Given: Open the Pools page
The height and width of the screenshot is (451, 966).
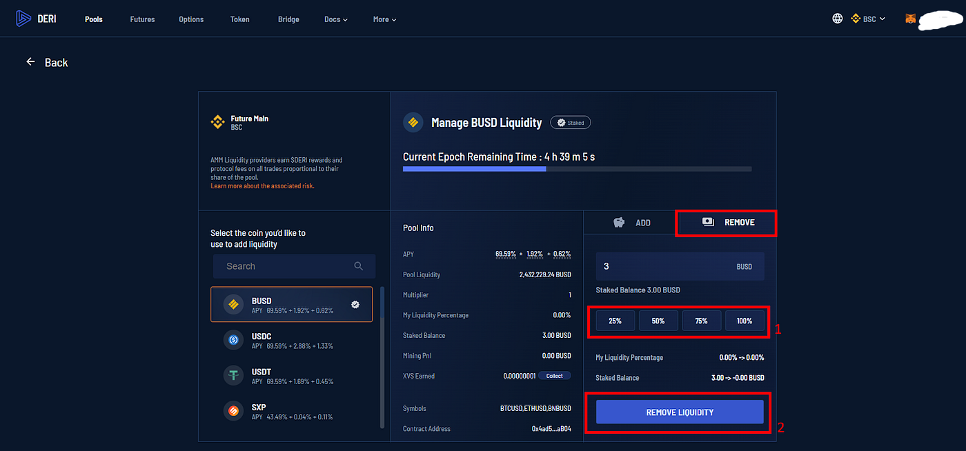Looking at the screenshot, I should pos(94,19).
